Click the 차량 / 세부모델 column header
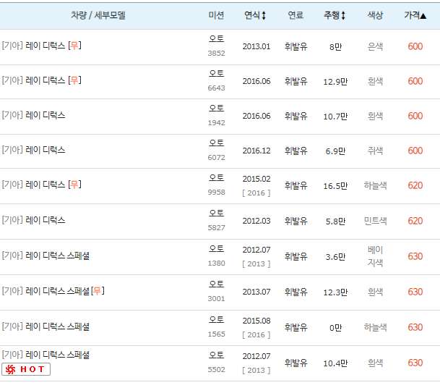The width and height of the screenshot is (440, 388). point(98,15)
